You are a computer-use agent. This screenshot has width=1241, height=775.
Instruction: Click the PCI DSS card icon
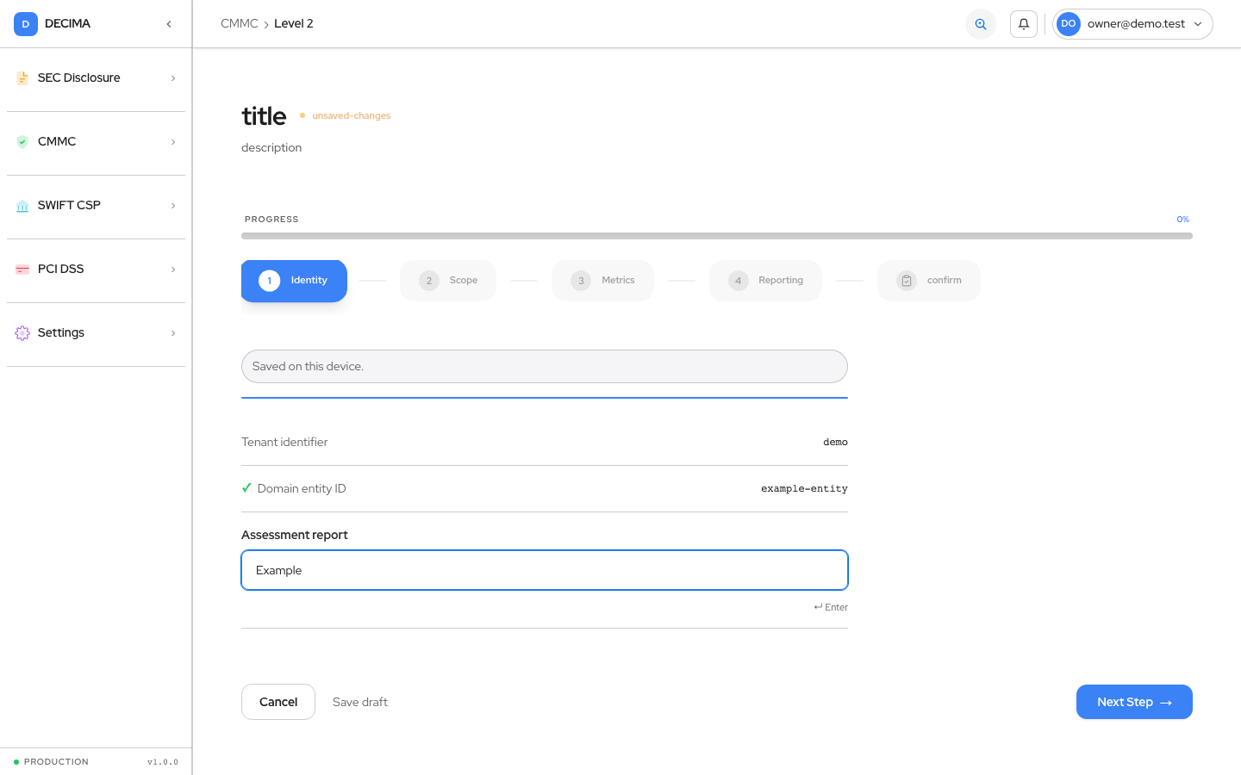tap(22, 270)
